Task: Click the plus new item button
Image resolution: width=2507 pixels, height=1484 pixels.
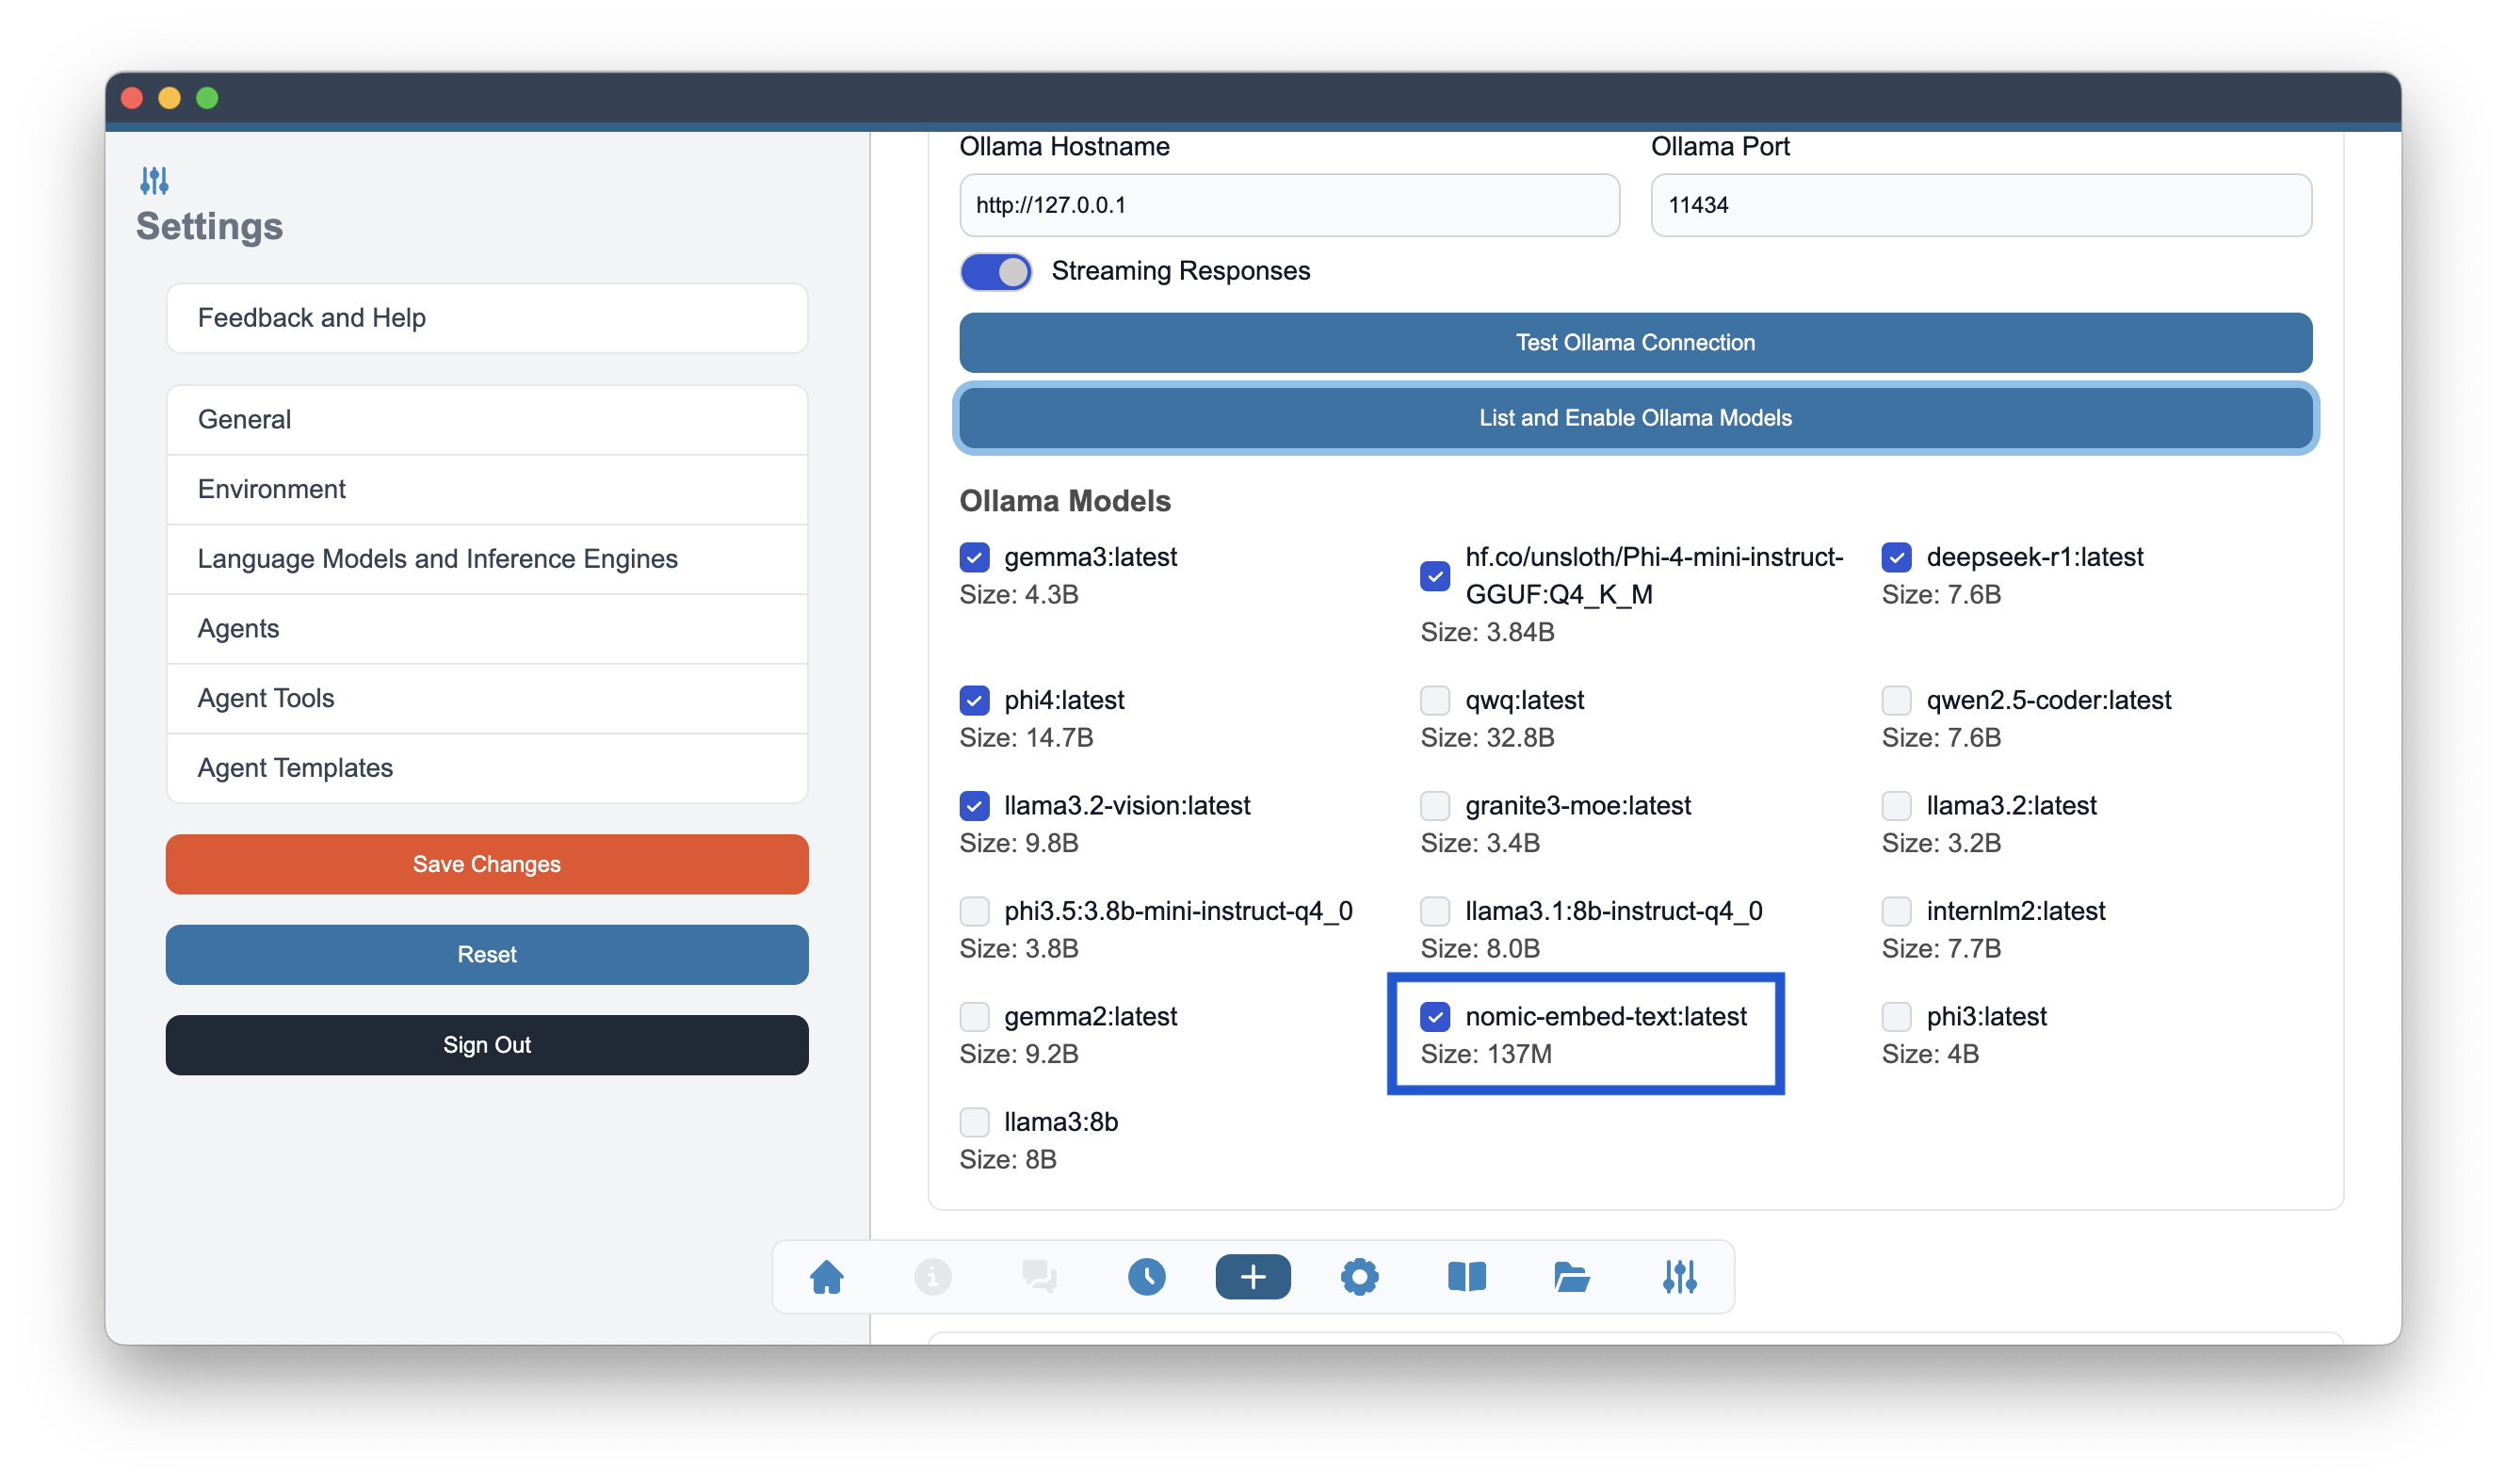Action: (x=1252, y=1277)
